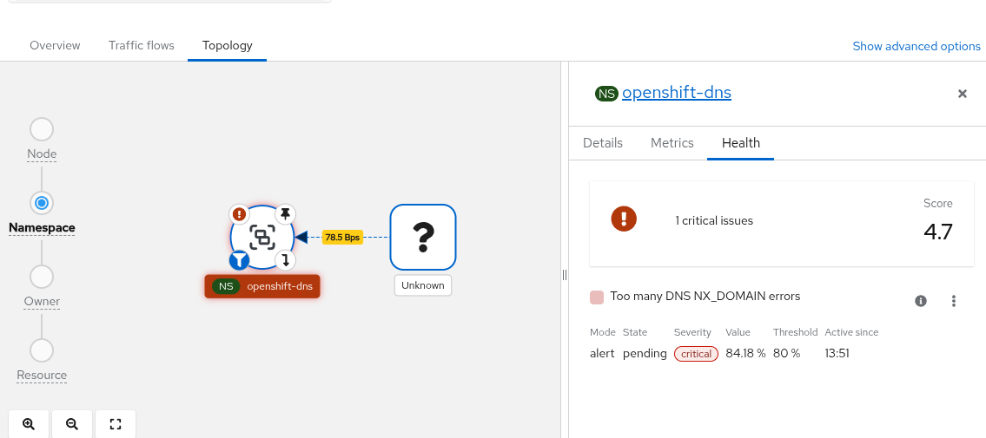Viewport: 986px width, 438px height.
Task: Select the Node scope level
Action: [42, 128]
